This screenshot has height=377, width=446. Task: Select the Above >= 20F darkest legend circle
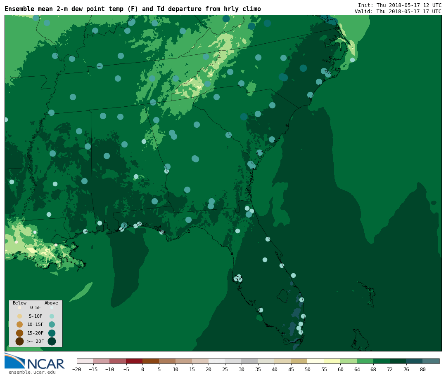point(52,341)
